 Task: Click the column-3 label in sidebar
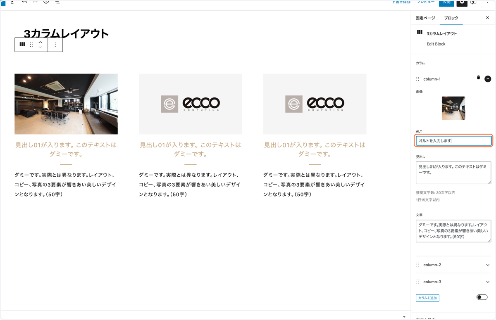point(432,282)
